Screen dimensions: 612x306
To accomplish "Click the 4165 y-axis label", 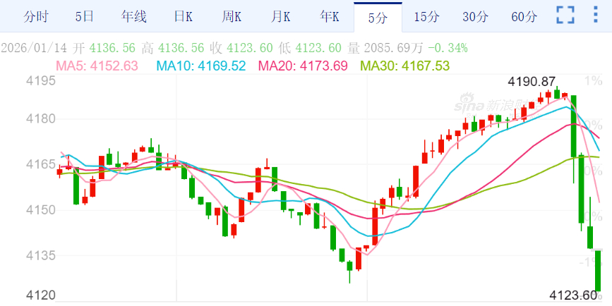I will point(41,164).
